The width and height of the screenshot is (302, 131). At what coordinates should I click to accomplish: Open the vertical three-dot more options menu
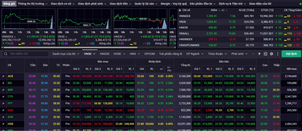[x=277, y=54]
